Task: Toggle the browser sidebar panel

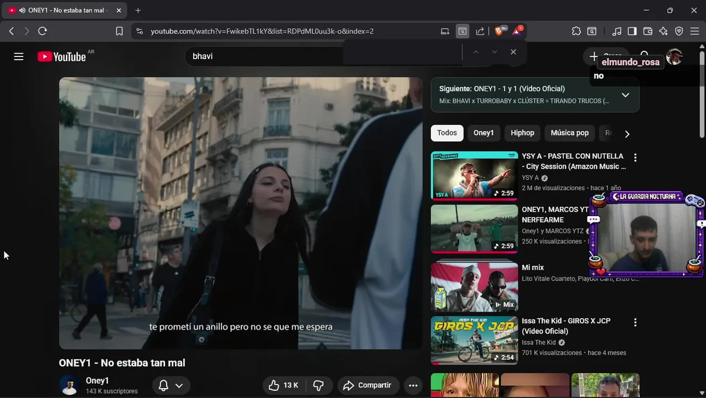Action: click(632, 32)
